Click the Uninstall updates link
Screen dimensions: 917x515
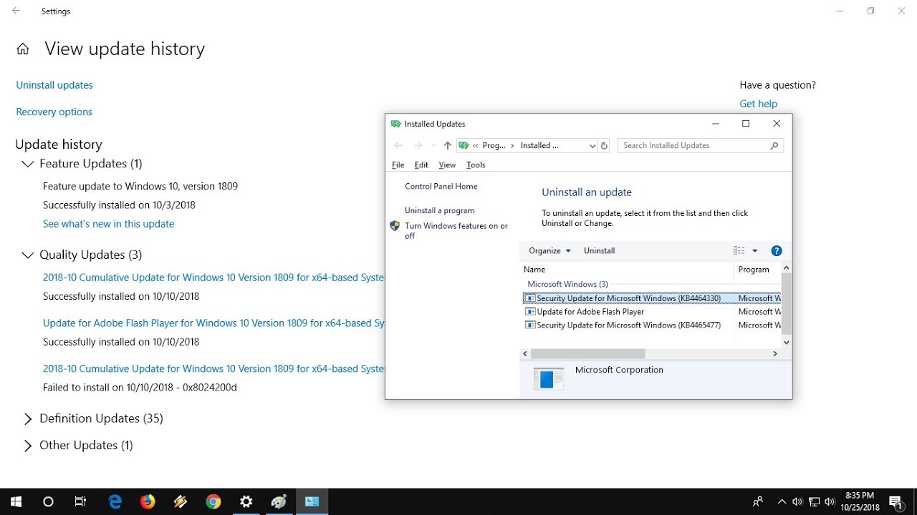[54, 85]
